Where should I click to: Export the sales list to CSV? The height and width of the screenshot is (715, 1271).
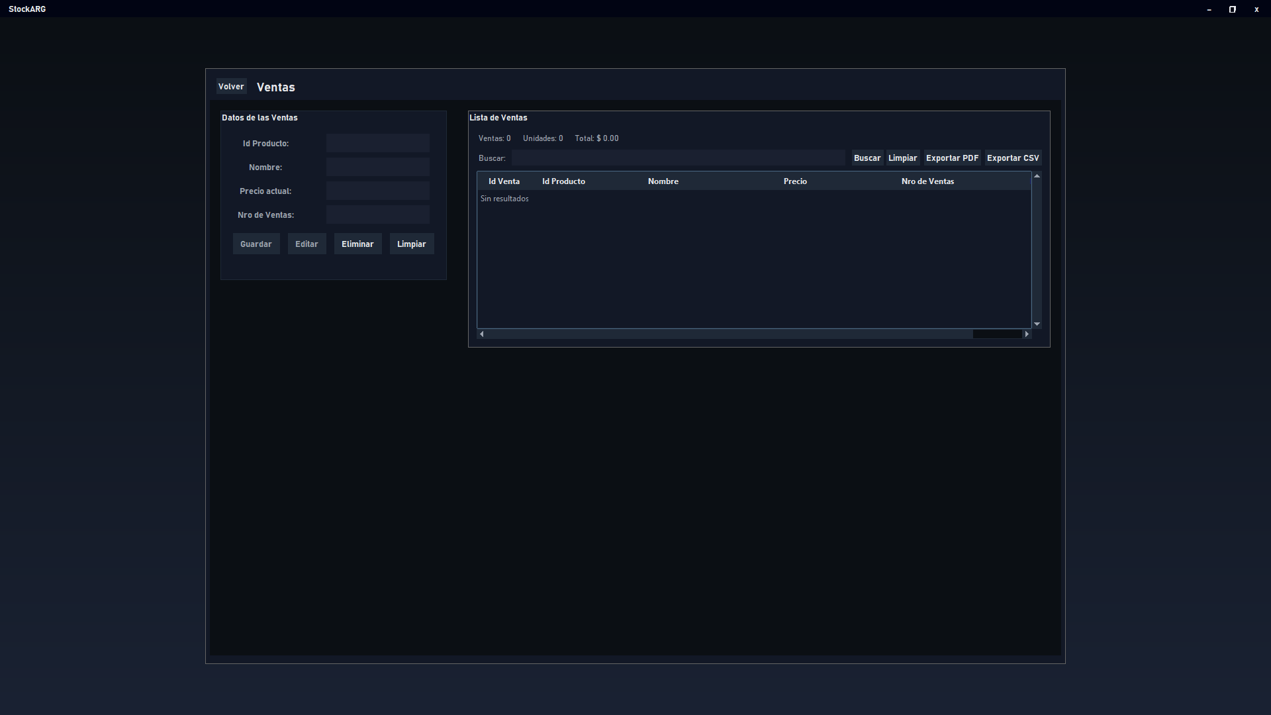[1013, 158]
